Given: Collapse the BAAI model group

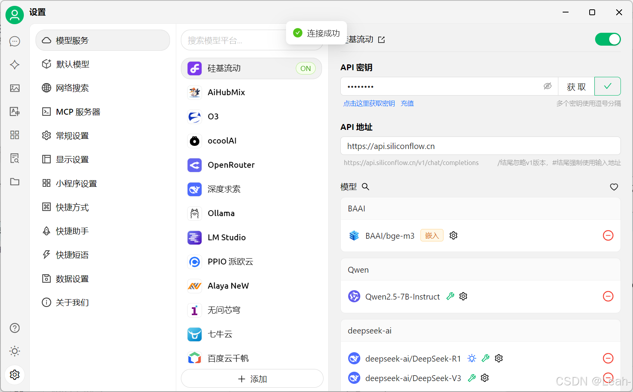Looking at the screenshot, I should click(356, 208).
